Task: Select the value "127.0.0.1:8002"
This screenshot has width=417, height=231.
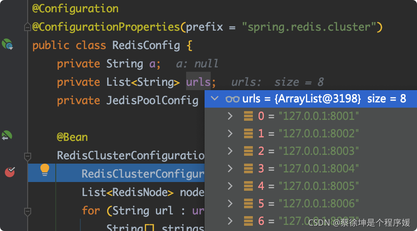Action: tap(319, 133)
